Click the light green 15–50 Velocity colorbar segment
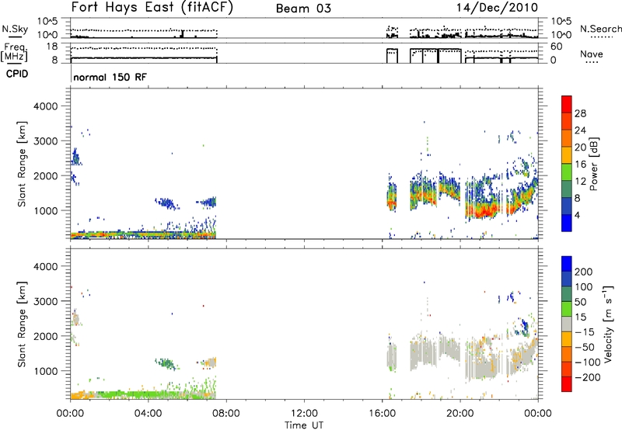The height and width of the screenshot is (430, 622). coord(567,309)
